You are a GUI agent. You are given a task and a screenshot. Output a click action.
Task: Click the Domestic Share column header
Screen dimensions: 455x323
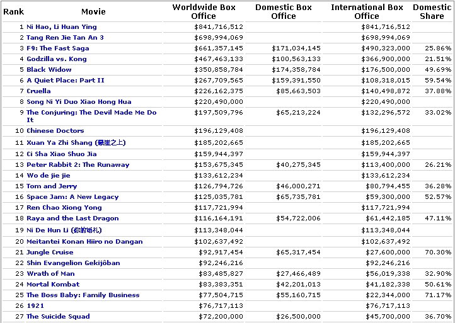point(432,11)
